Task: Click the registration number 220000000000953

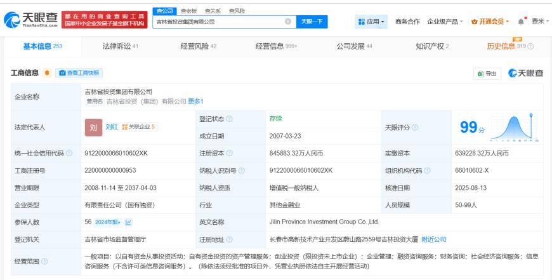Action: (x=110, y=170)
